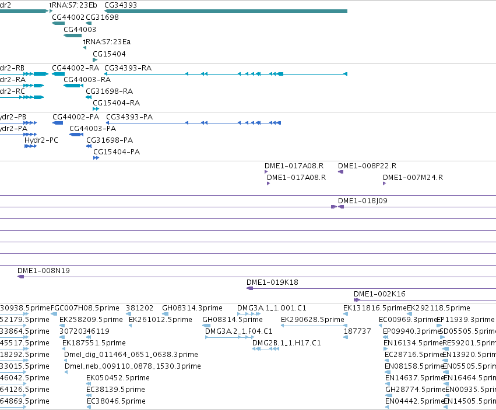Select the CG34393-PA coding feature label

point(129,117)
